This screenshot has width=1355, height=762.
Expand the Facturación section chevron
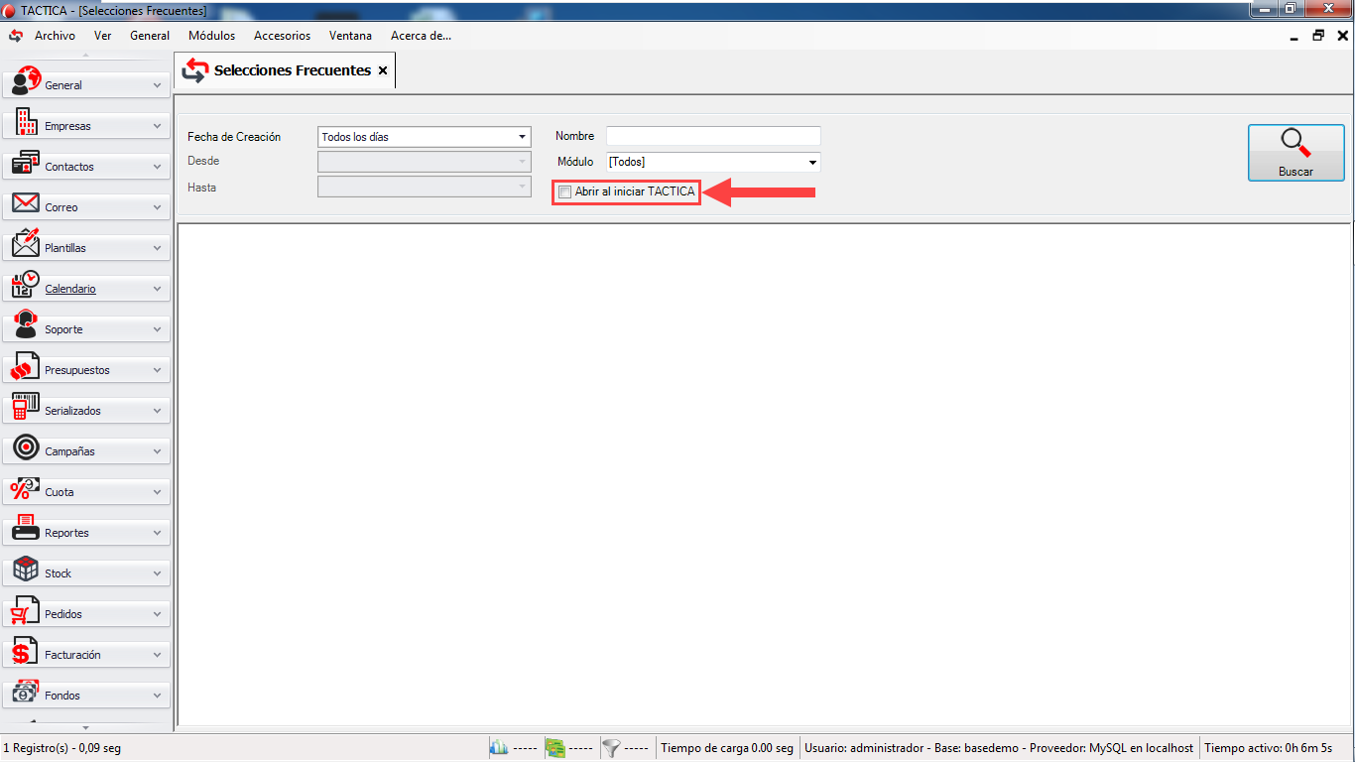[x=157, y=655]
